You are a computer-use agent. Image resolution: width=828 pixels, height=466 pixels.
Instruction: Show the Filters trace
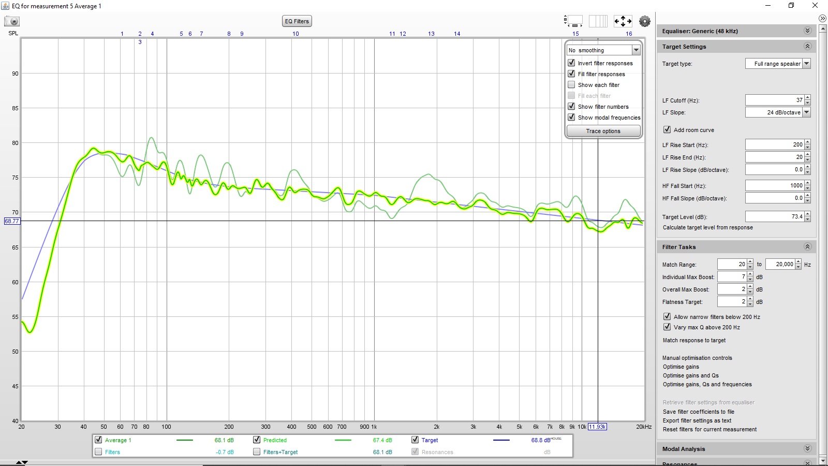(x=98, y=452)
